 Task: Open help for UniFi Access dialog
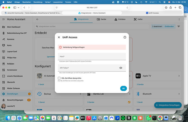pyautogui.click(x=125, y=37)
